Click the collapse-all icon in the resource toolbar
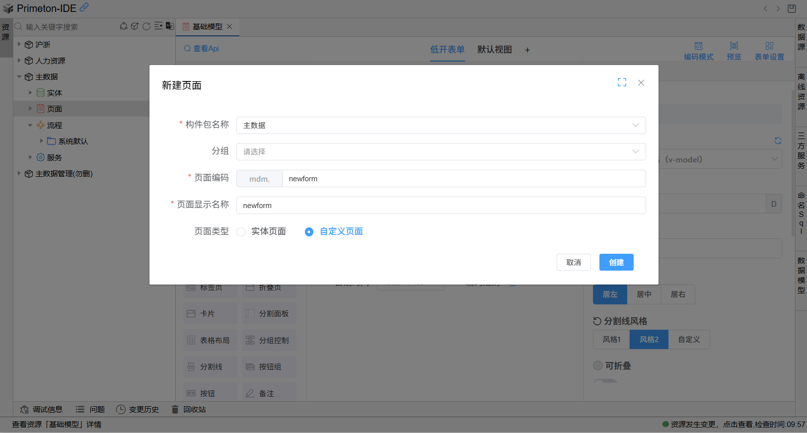Screen dimensions: 807x433 (158, 26)
